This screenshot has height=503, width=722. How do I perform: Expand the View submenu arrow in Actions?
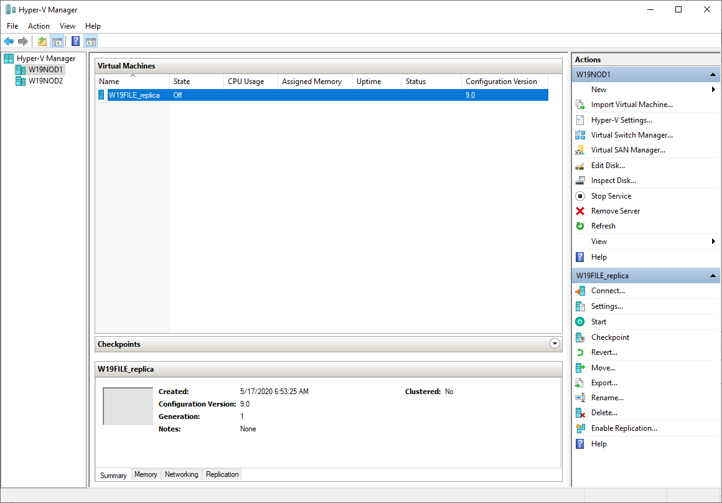[x=713, y=242]
